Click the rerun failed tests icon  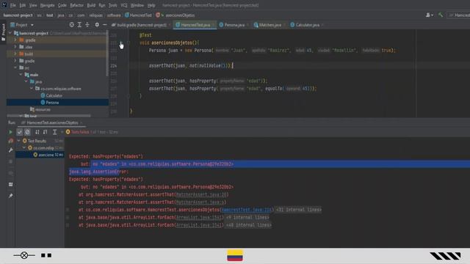click(11, 141)
